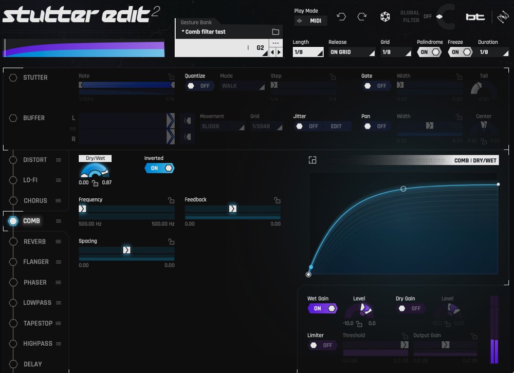
Task: Select the REVERB effect module
Action: click(x=34, y=241)
